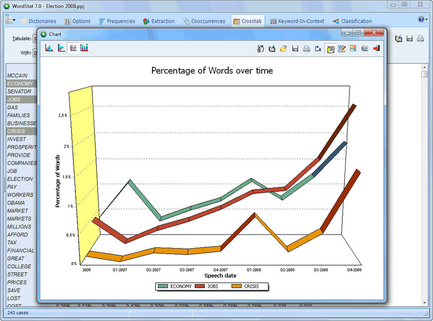
Task: Switch to the Classification tab
Action: click(x=352, y=21)
